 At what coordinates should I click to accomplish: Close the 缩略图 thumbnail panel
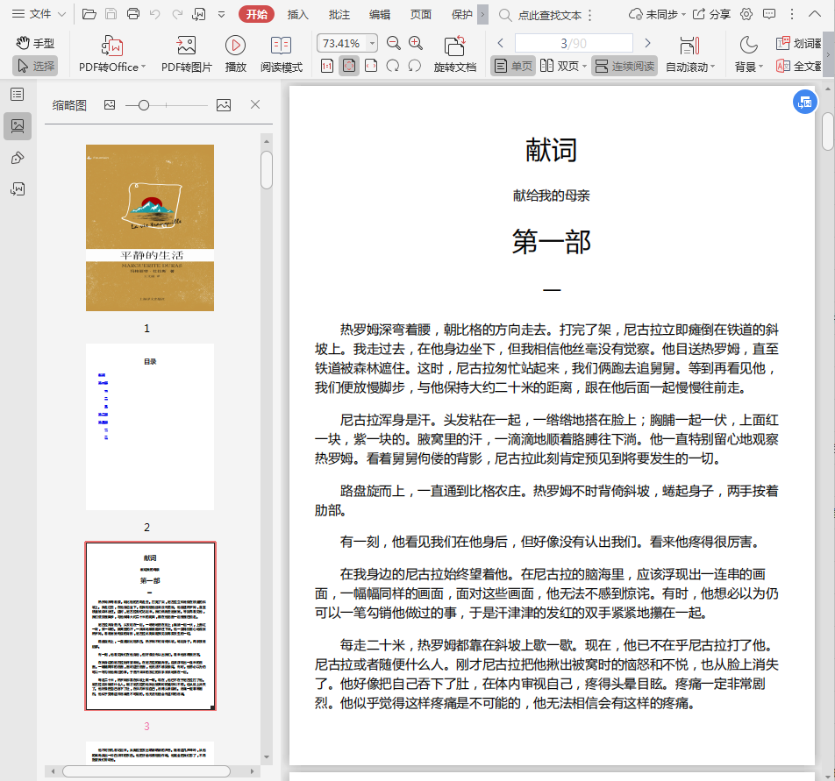tap(255, 104)
